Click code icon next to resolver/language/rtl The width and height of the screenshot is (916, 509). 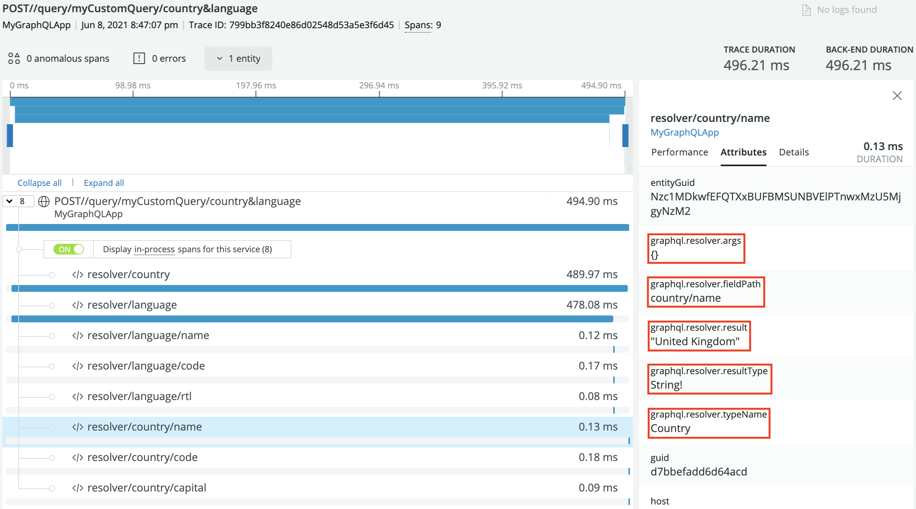[x=78, y=397]
